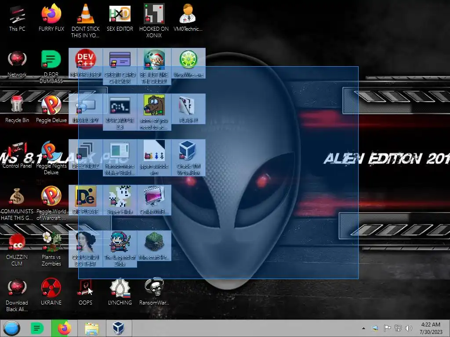The image size is (450, 337).
Task: Click the FLASH!! desktop icon
Action: 188,109
